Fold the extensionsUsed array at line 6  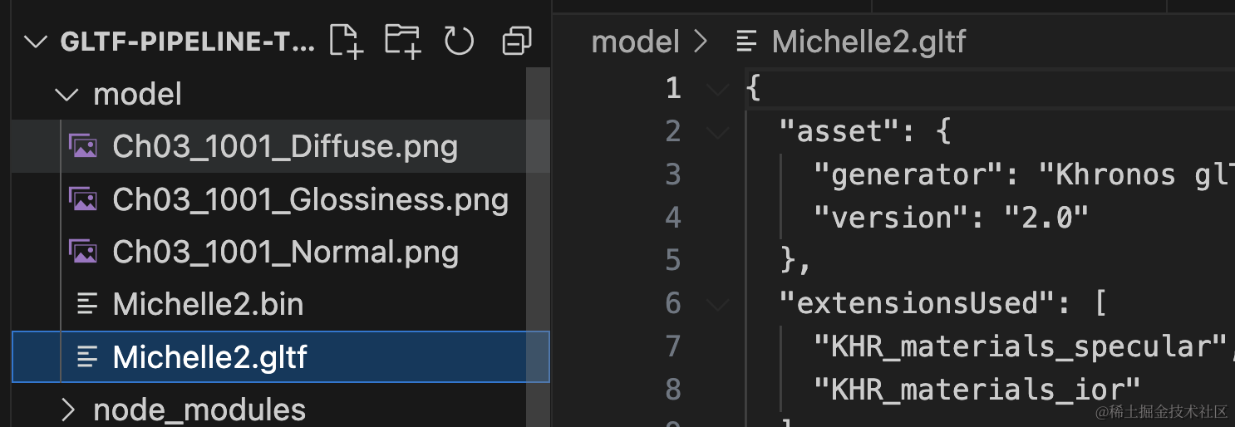[716, 304]
